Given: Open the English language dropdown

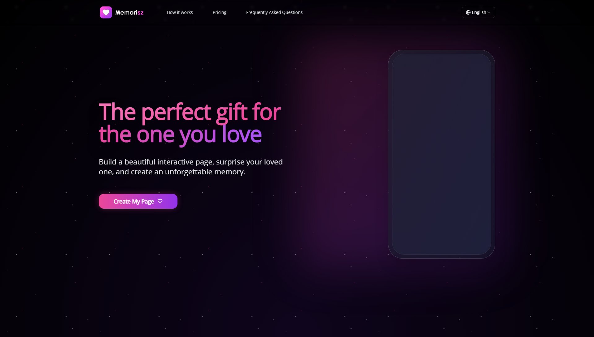Looking at the screenshot, I should pos(478,12).
